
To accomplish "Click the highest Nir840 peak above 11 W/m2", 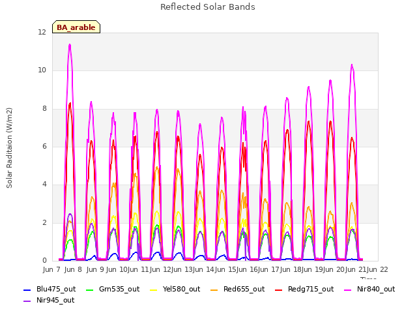I will pos(70,45).
